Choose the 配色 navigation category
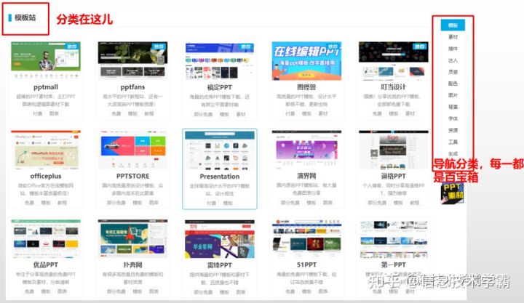This screenshot has height=303, width=524. [x=453, y=84]
